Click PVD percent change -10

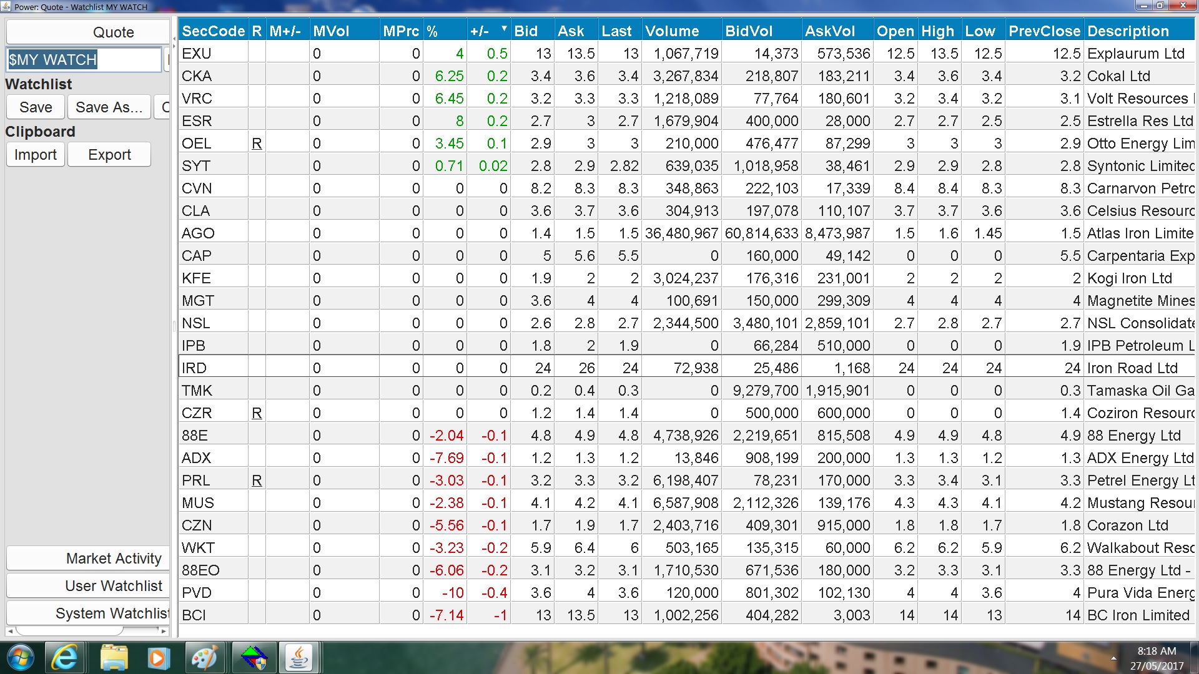453,593
